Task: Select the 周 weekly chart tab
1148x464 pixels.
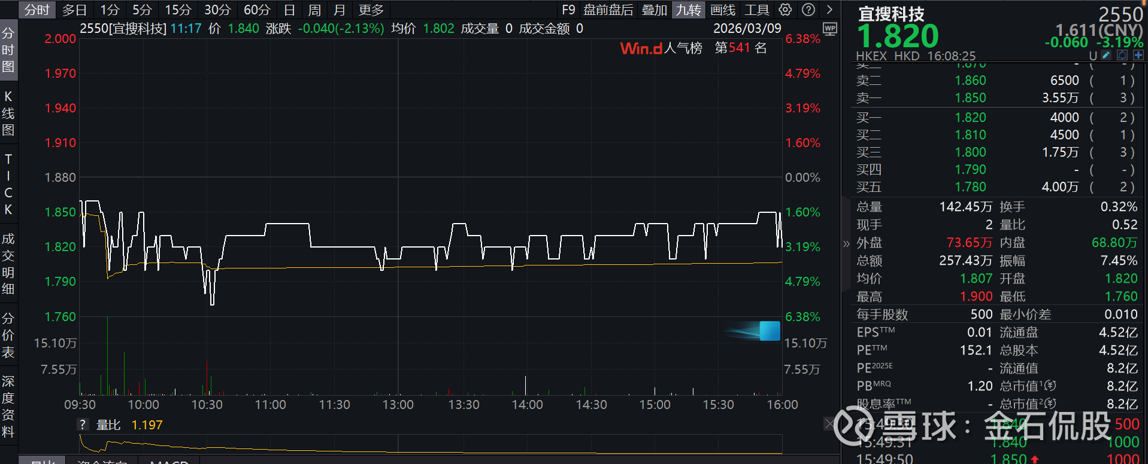Action: (x=314, y=10)
